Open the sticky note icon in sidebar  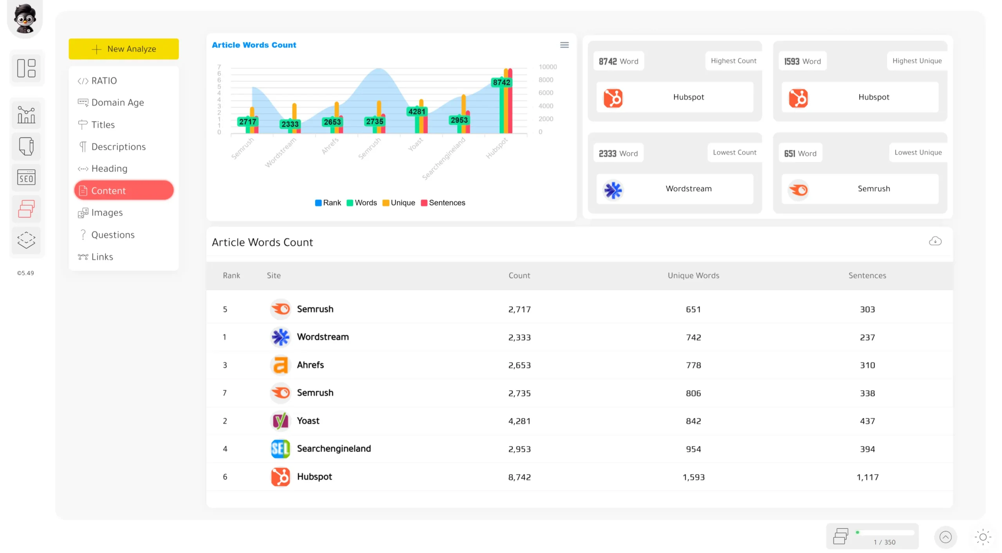click(x=26, y=146)
